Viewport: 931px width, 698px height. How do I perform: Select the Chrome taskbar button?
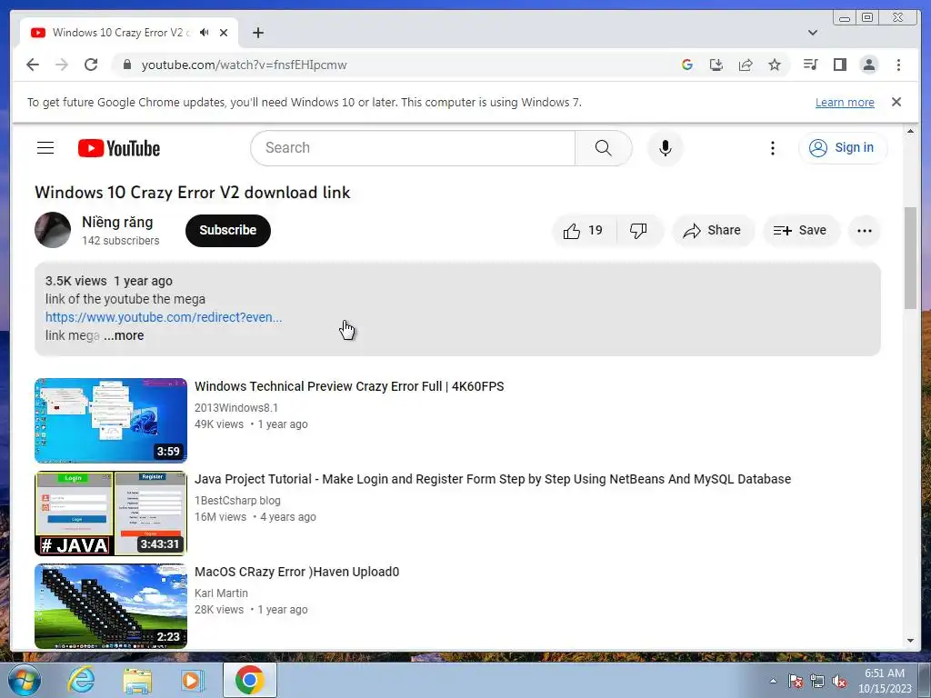pos(250,680)
